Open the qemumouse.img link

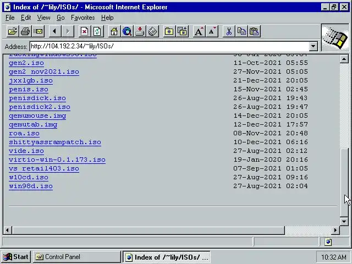(37, 116)
